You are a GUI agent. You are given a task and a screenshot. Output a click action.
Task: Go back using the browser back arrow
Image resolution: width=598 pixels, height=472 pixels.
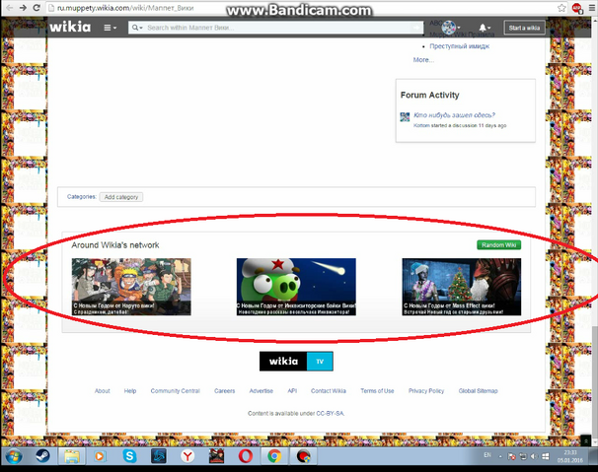[9, 8]
